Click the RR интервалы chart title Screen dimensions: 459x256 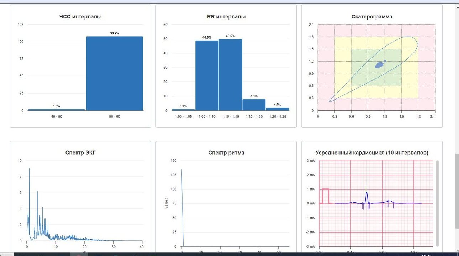pyautogui.click(x=226, y=17)
